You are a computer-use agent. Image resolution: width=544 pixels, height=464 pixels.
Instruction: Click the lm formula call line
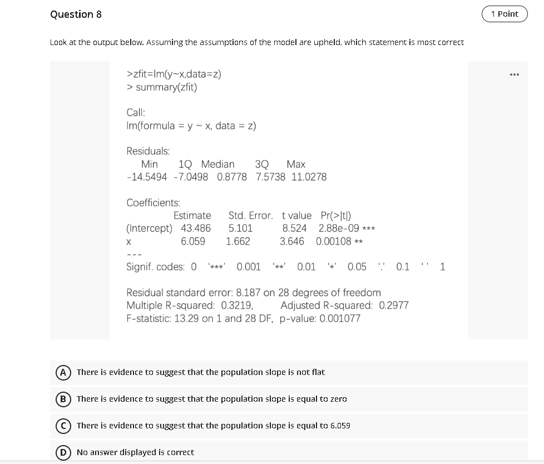(x=191, y=126)
